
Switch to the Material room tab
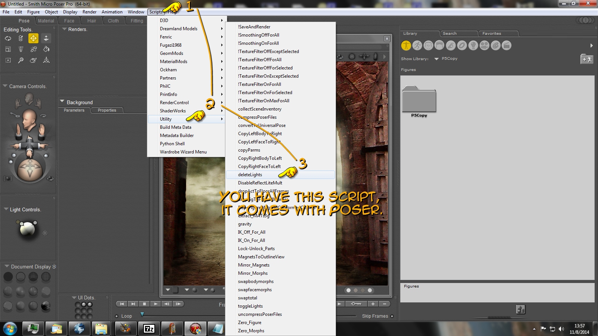point(46,21)
